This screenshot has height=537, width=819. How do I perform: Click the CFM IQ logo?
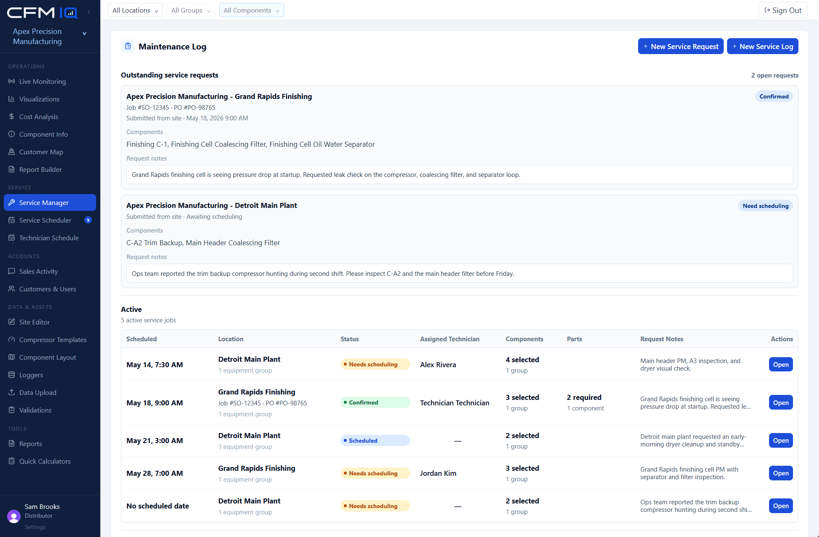click(42, 13)
